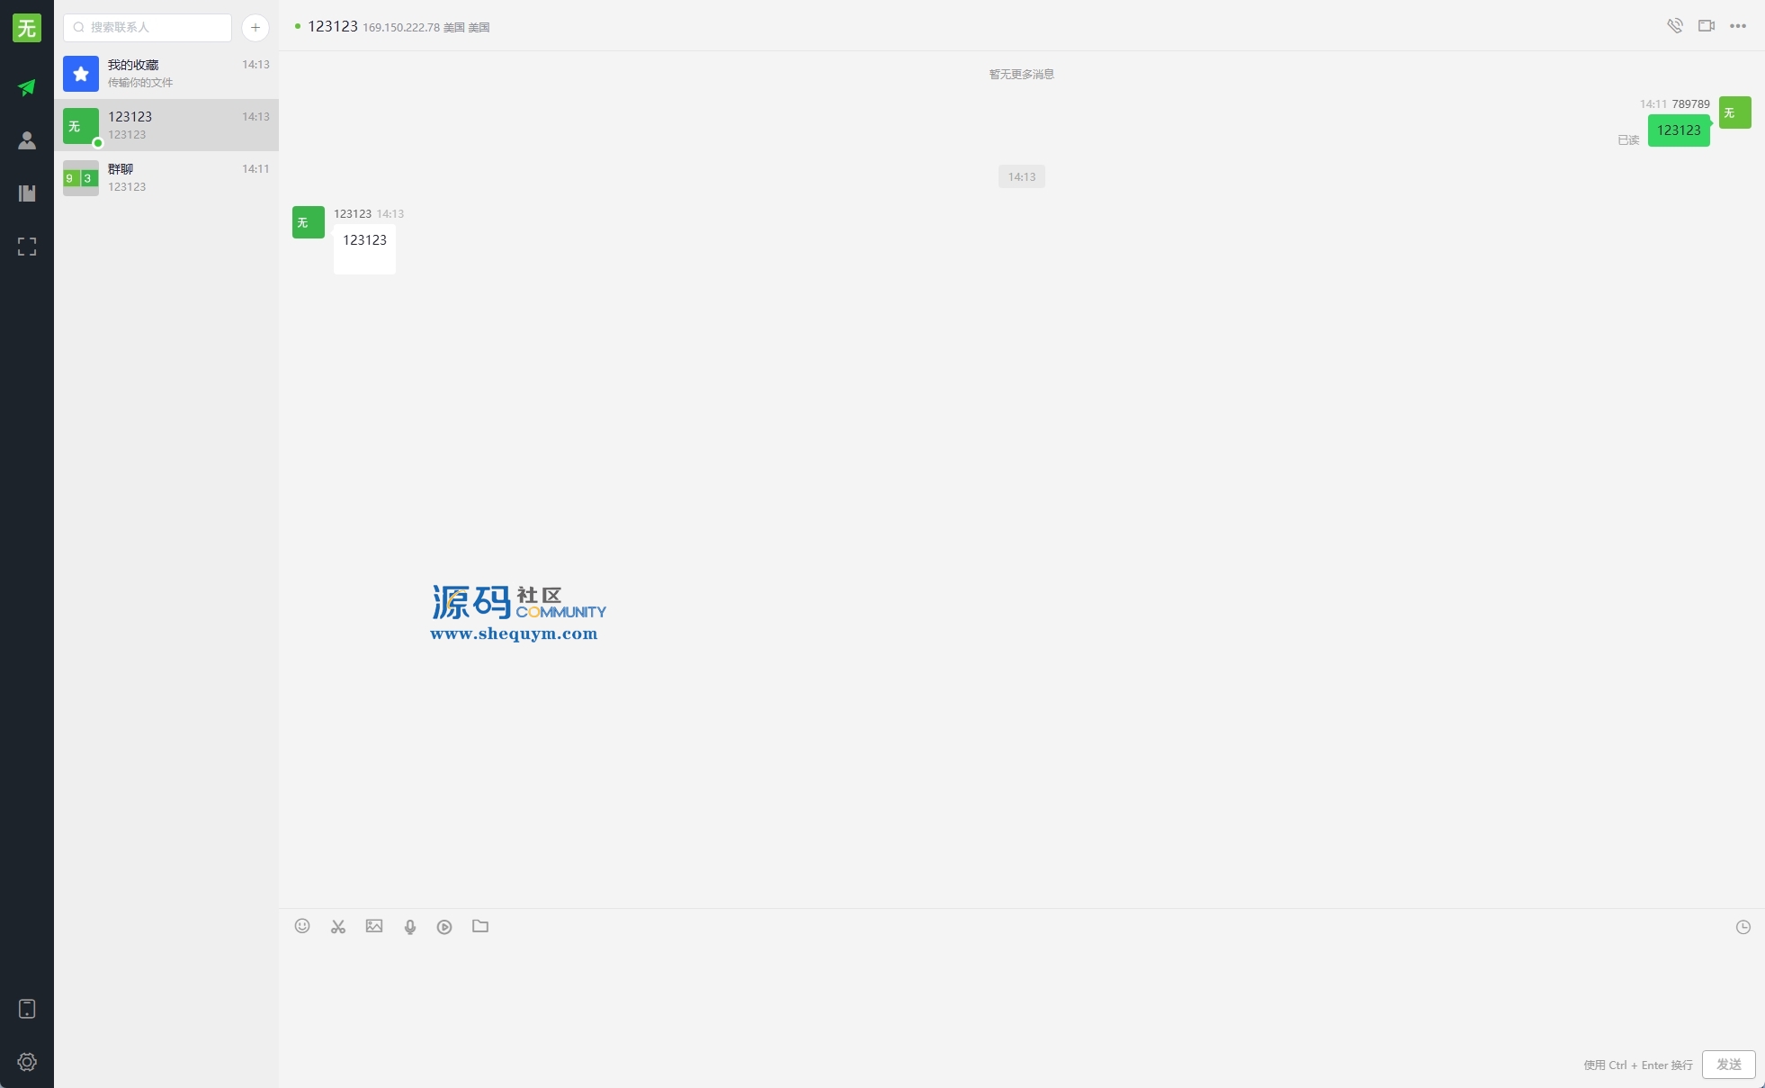Open the emoji picker
Screen dimensions: 1765x1088
[302, 926]
